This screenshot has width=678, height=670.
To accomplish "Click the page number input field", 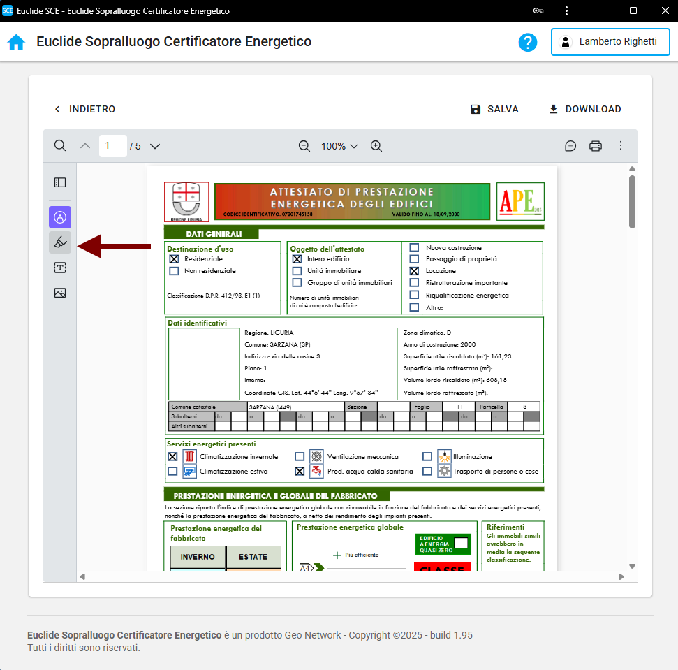I will 112,146.
